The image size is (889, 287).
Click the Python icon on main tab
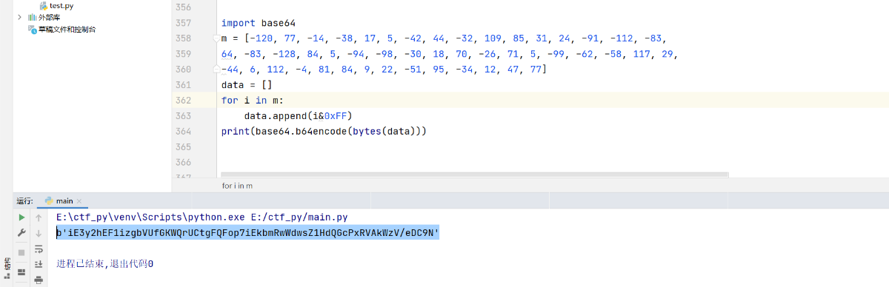(x=49, y=200)
